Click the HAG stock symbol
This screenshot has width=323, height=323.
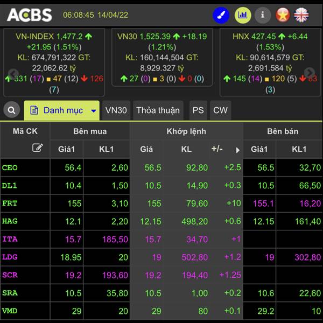[10, 221]
